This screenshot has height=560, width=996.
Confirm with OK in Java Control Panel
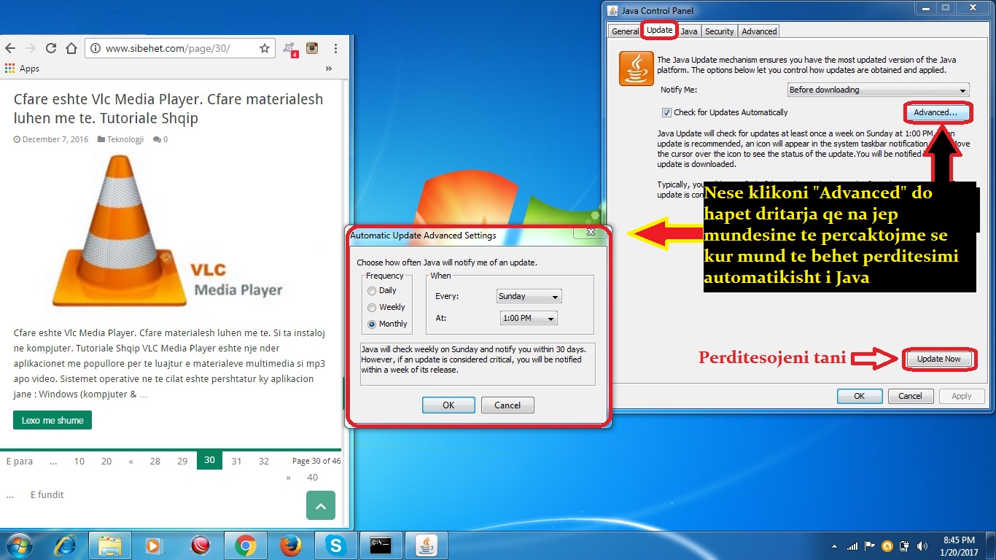coord(859,396)
